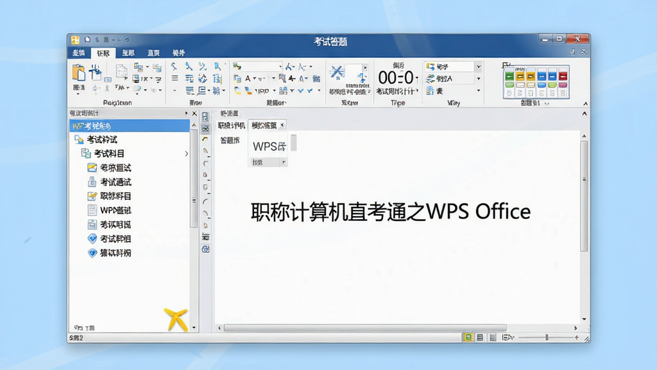Close the active document tab with small x

click(282, 125)
